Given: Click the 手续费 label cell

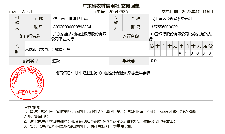Looking at the screenshot, I should pos(129,61).
